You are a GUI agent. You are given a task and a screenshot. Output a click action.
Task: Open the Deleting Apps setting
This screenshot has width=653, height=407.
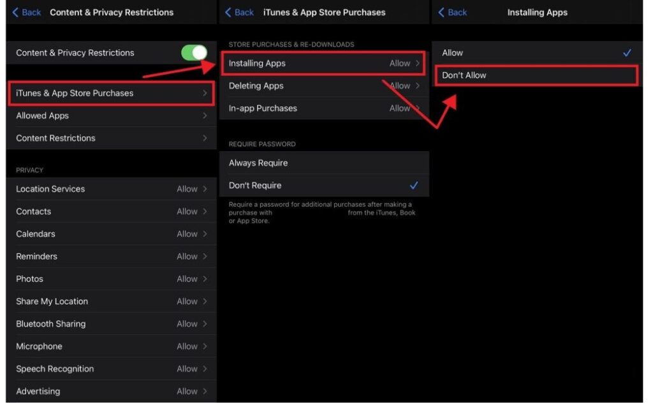(x=324, y=86)
